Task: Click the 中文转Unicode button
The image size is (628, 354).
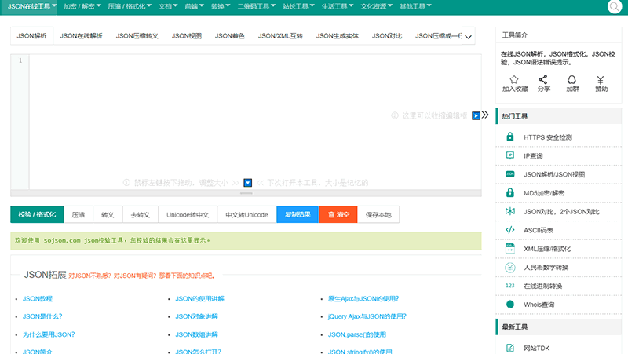Action: 246,214
